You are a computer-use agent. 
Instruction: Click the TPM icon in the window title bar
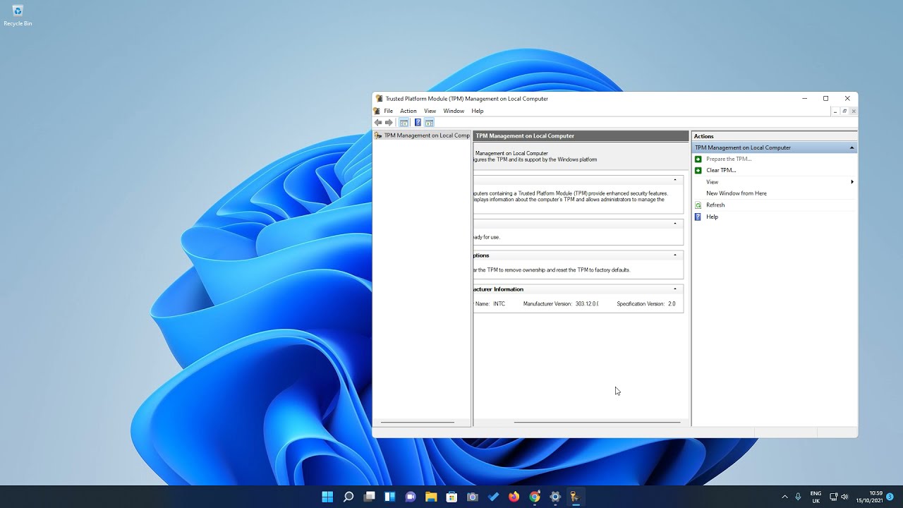pyautogui.click(x=380, y=99)
